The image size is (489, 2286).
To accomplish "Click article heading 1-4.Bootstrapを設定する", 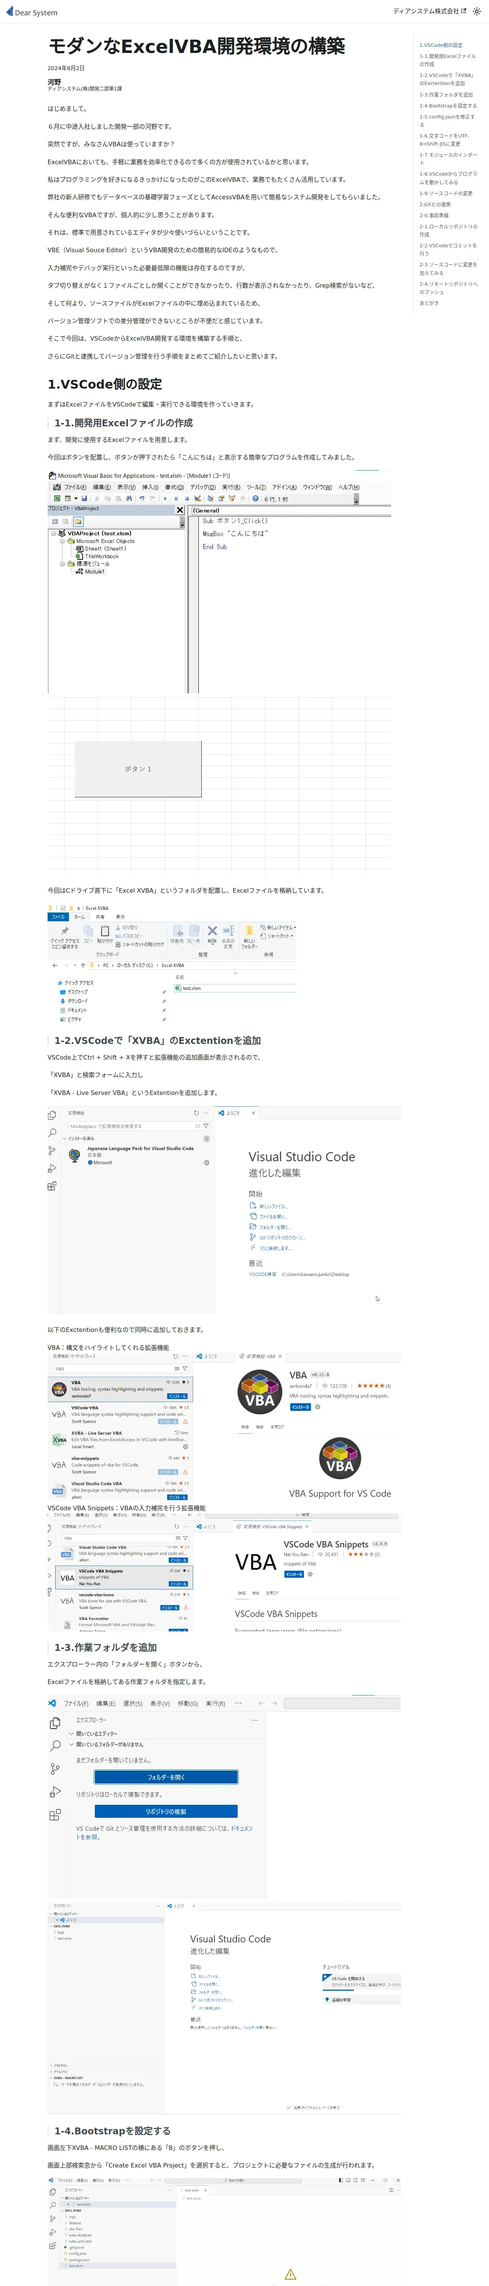I will click(112, 2131).
